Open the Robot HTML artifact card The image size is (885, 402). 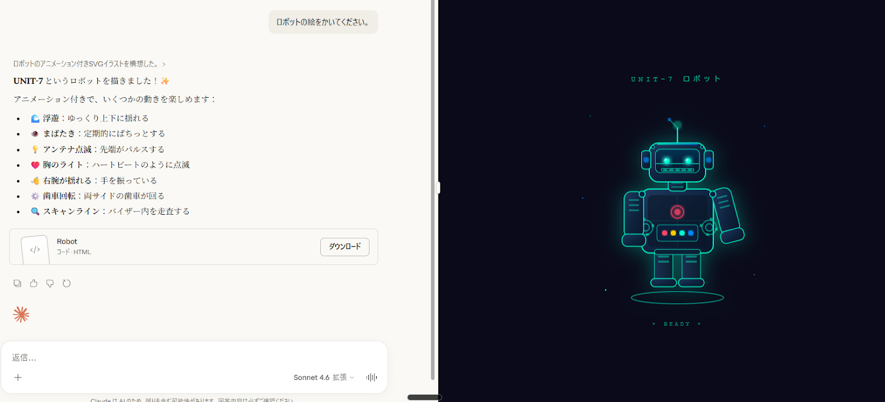coord(166,247)
